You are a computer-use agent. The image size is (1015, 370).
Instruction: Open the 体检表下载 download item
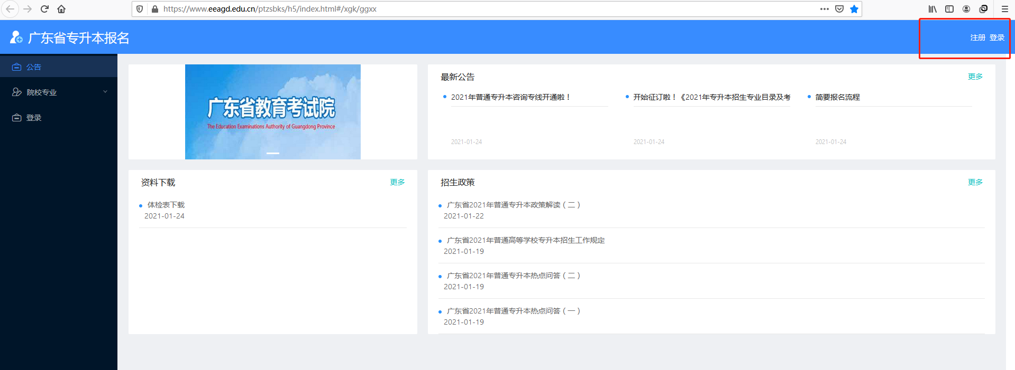(166, 205)
